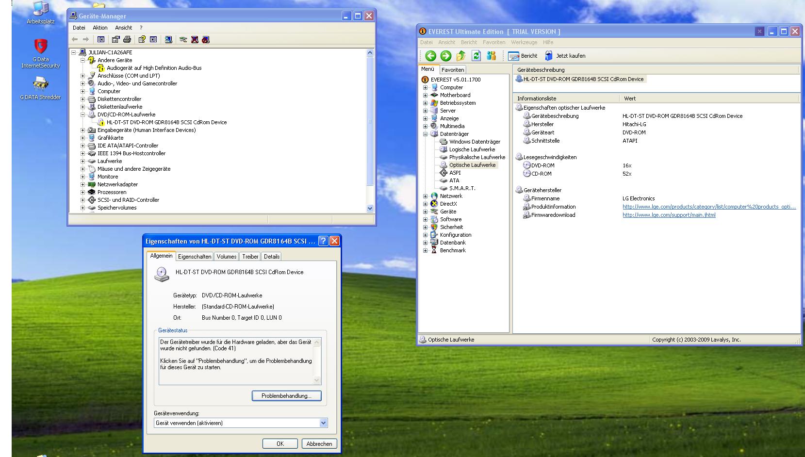Click Abbrechen in the Eigenschaften dialog
The height and width of the screenshot is (457, 805).
319,444
